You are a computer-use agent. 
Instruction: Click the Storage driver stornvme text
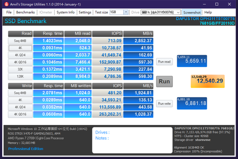tap(192, 140)
